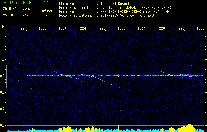The height and width of the screenshot is (132, 207).
Task: Click the 1224 time axis marker
Action: click(x=82, y=28)
